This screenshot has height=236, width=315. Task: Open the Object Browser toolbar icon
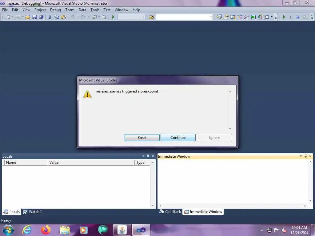pyautogui.click(x=239, y=17)
